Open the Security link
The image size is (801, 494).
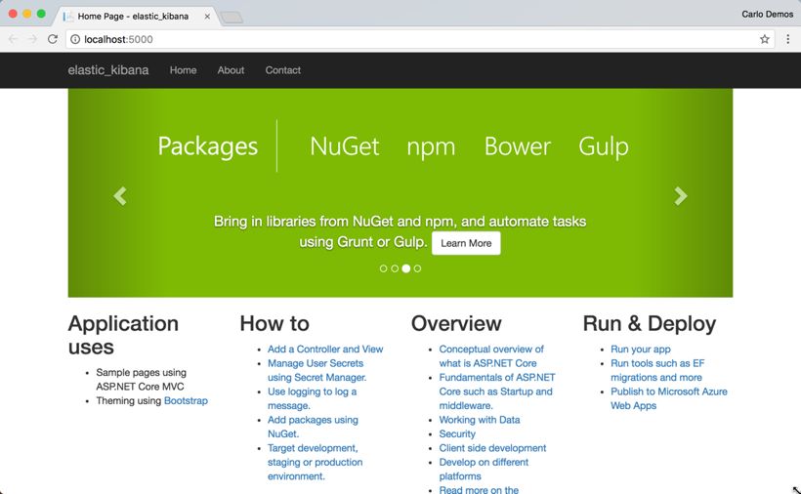click(x=457, y=433)
